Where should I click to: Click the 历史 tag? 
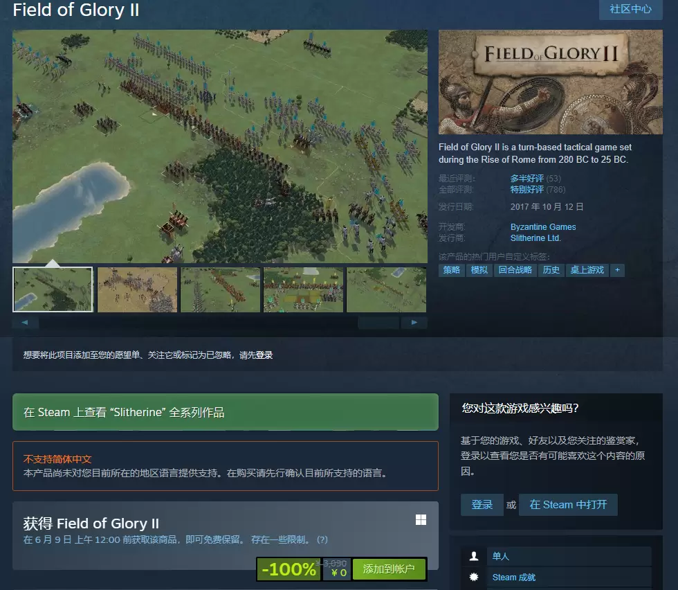(x=551, y=270)
